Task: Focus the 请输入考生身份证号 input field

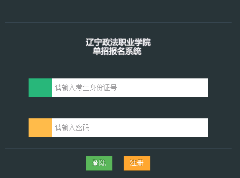Action: pyautogui.click(x=130, y=88)
